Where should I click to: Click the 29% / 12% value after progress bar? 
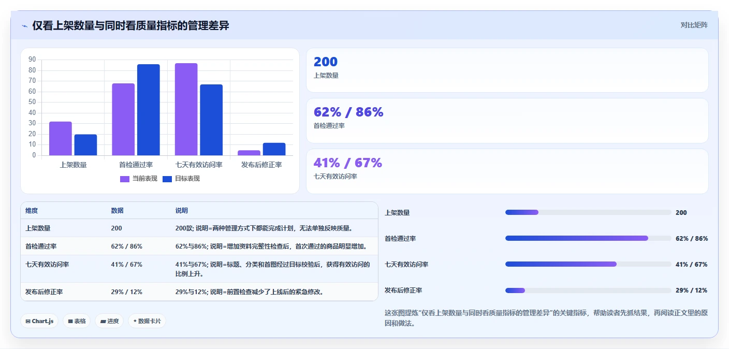click(x=691, y=290)
